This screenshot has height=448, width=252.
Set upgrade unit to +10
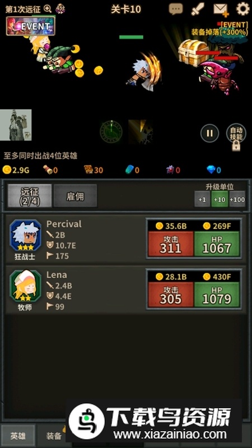click(220, 199)
